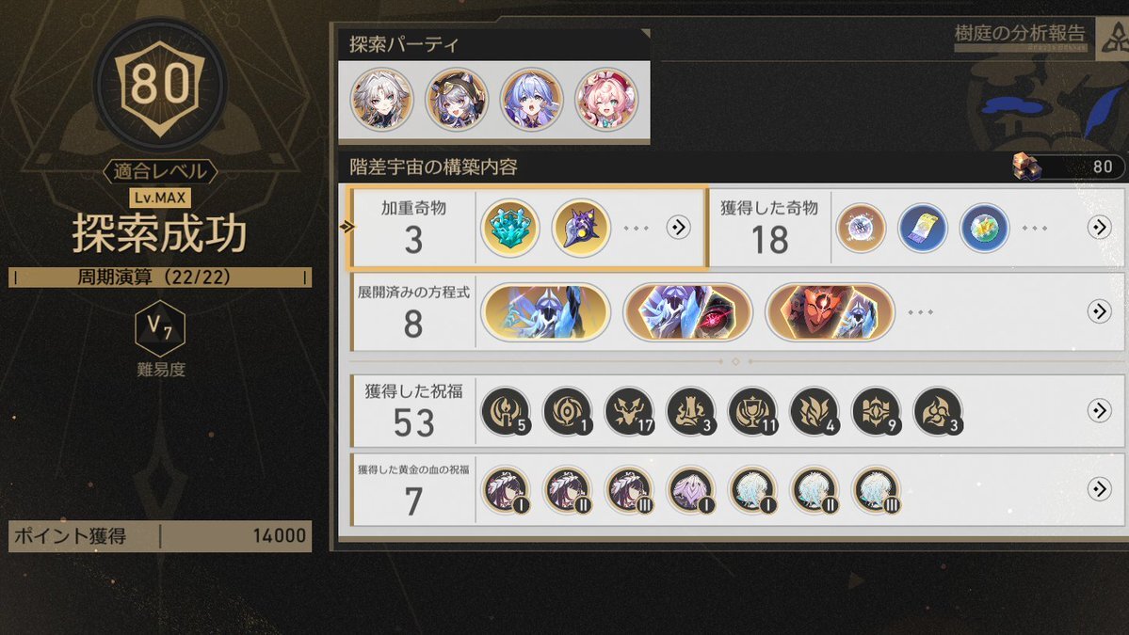Expand the 獲得した奇物 list arrow
Image resolution: width=1129 pixels, height=635 pixels.
pyautogui.click(x=1099, y=228)
